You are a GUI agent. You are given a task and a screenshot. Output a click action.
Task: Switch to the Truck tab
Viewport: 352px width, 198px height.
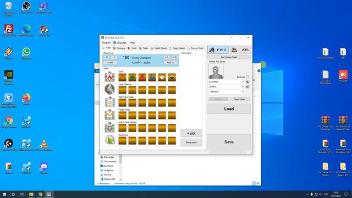tap(132, 48)
